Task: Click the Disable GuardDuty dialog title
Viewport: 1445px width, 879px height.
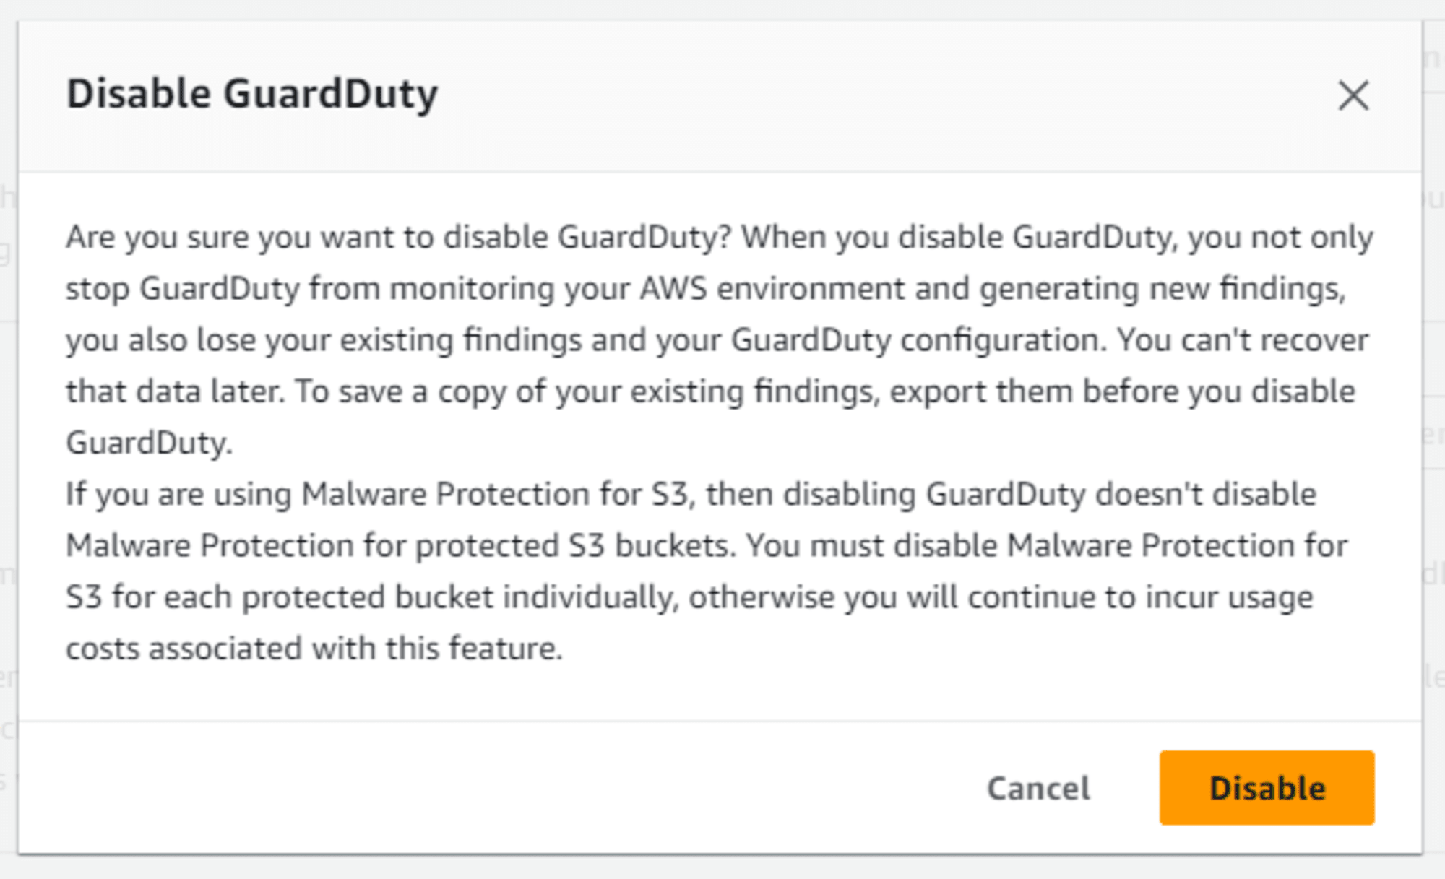Action: click(x=251, y=92)
